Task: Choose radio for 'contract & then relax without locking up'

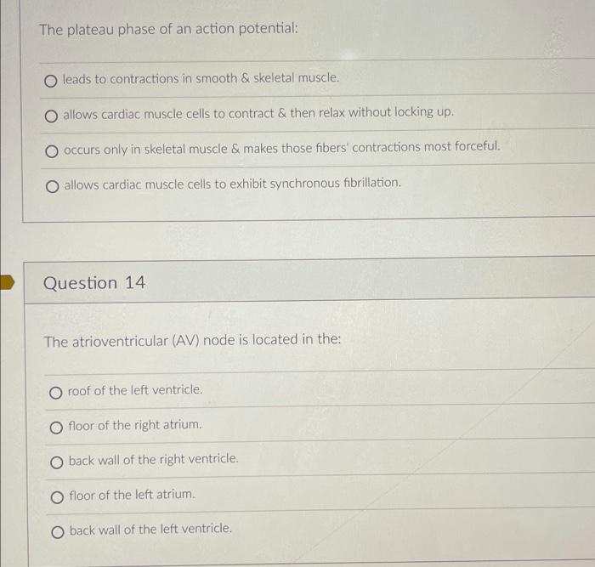Action: pyautogui.click(x=51, y=116)
